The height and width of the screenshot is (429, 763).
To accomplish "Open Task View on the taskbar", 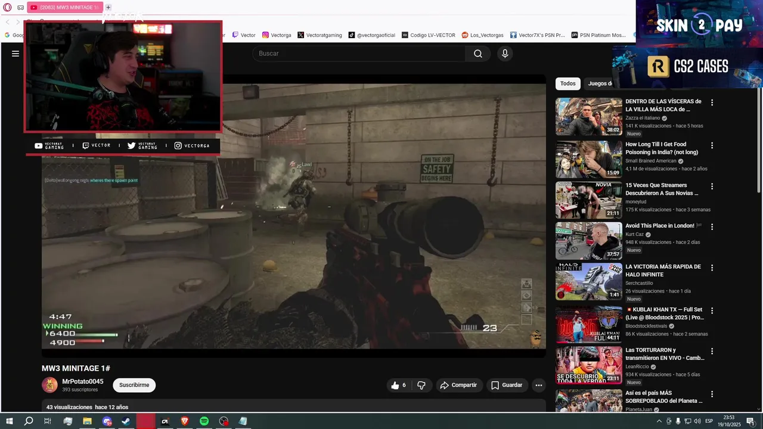I will 48,421.
